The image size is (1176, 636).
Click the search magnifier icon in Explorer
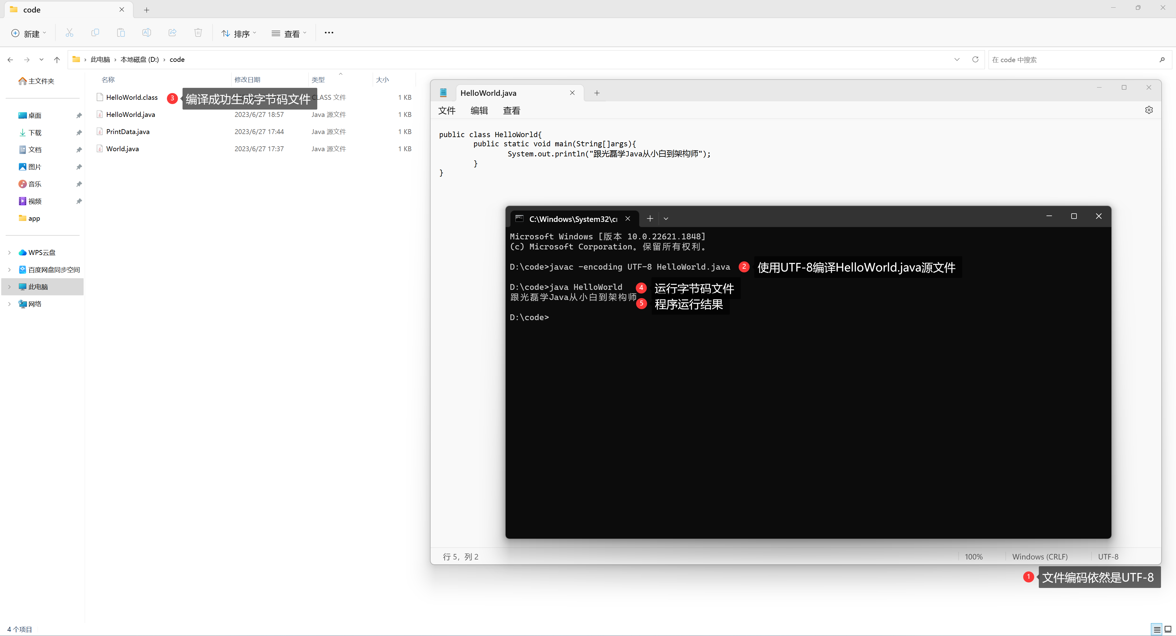(x=1162, y=60)
